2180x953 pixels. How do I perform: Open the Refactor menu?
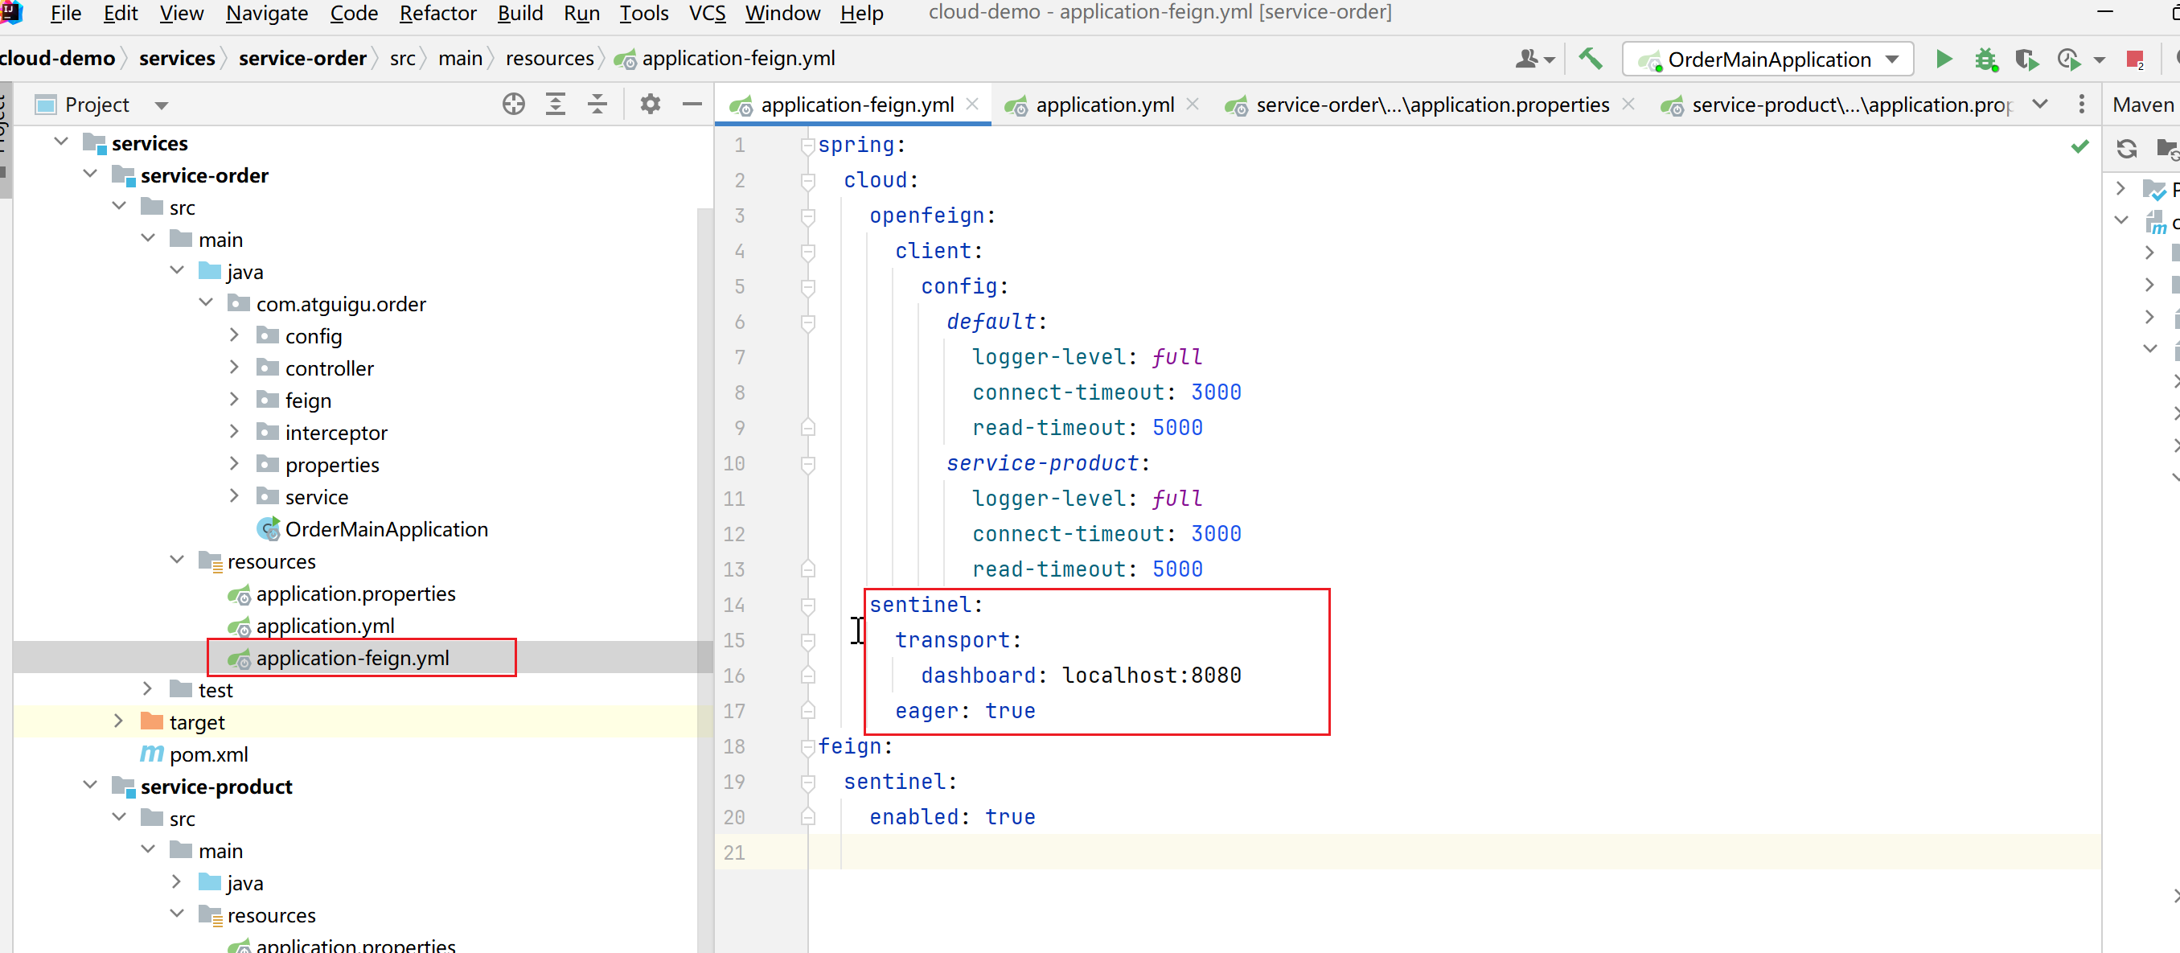(x=437, y=13)
